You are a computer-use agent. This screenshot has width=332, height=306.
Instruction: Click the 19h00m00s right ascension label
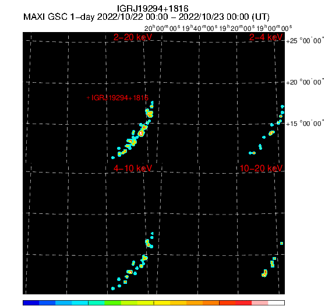[x=274, y=28]
